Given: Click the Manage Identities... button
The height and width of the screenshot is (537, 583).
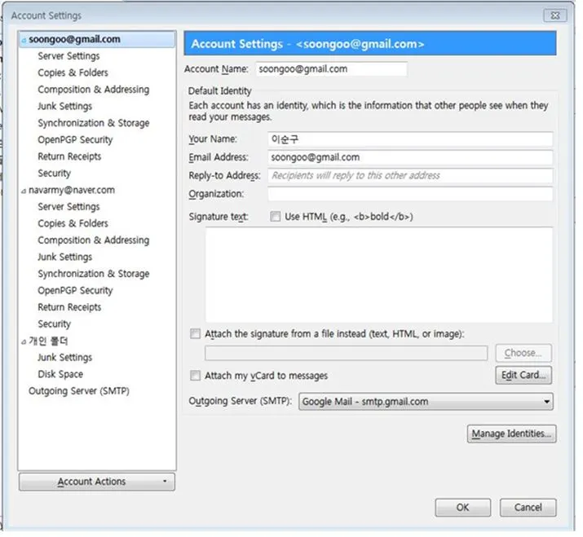Looking at the screenshot, I should 511,434.
